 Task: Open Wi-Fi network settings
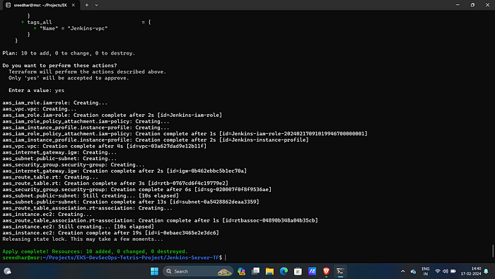tap(438, 271)
